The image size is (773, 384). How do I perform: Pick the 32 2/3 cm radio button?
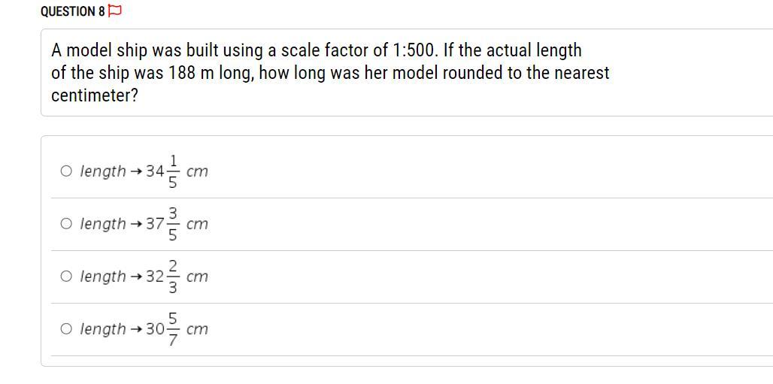(66, 277)
